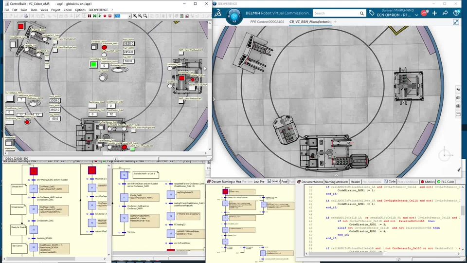This screenshot has width=467, height=263.
Task: Click the plus add icon in 3DEXPERIENCE header
Action: 434,13
